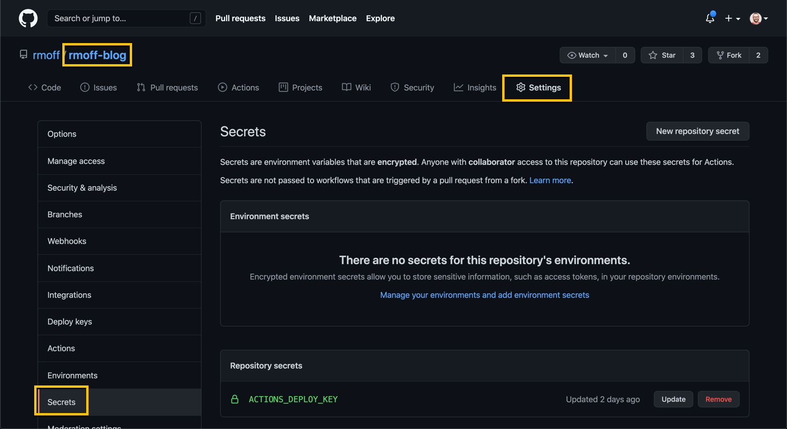Open the Watch dropdown menu
This screenshot has width=787, height=429.
pos(588,55)
